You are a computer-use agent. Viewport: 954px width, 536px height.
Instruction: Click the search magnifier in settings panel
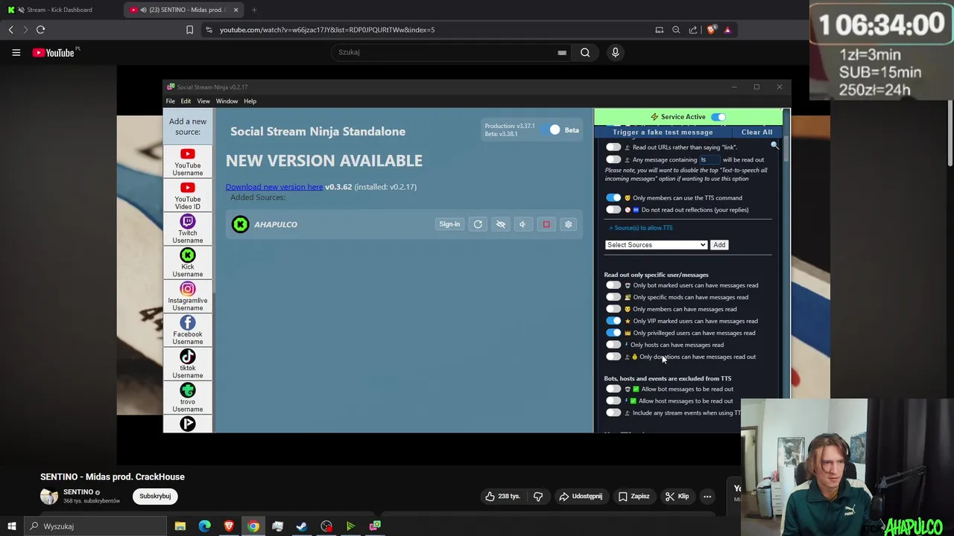click(x=774, y=146)
